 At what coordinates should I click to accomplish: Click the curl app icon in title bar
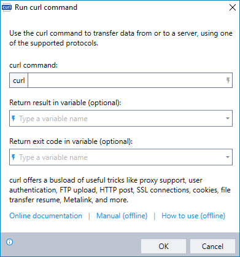[x=7, y=7]
